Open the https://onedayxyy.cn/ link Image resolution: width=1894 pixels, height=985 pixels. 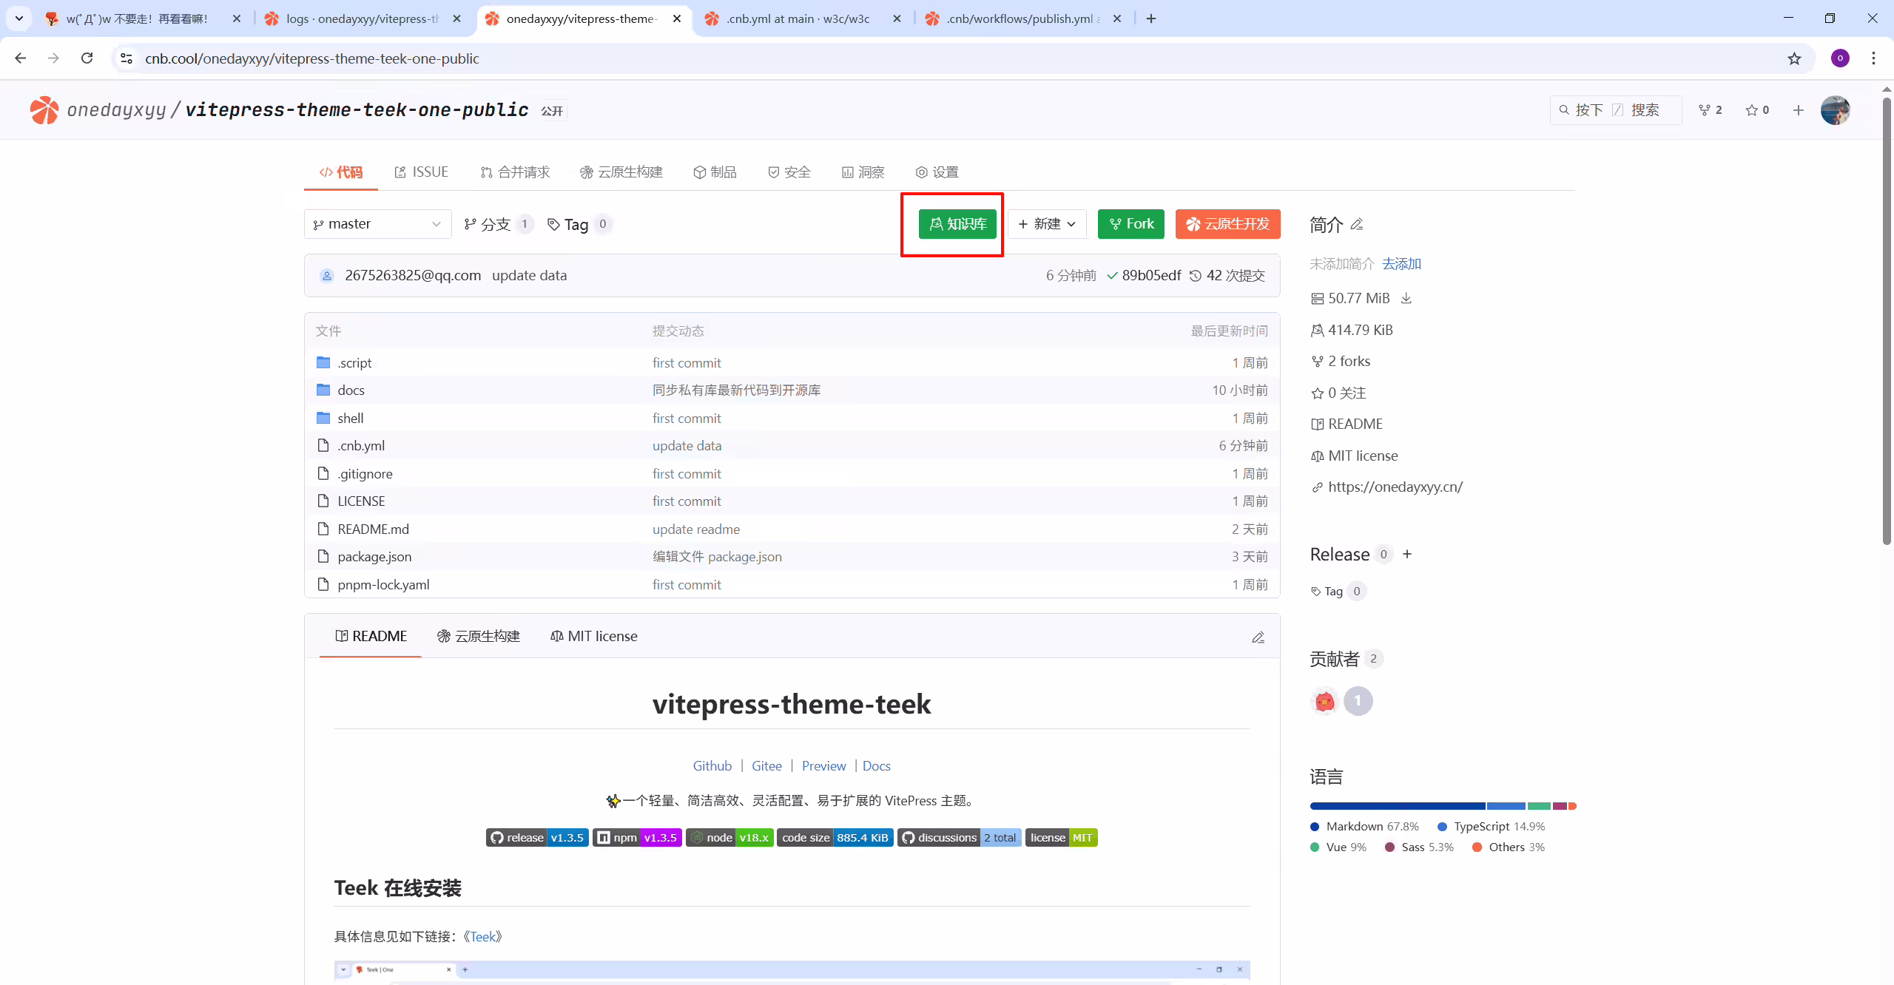(1395, 487)
